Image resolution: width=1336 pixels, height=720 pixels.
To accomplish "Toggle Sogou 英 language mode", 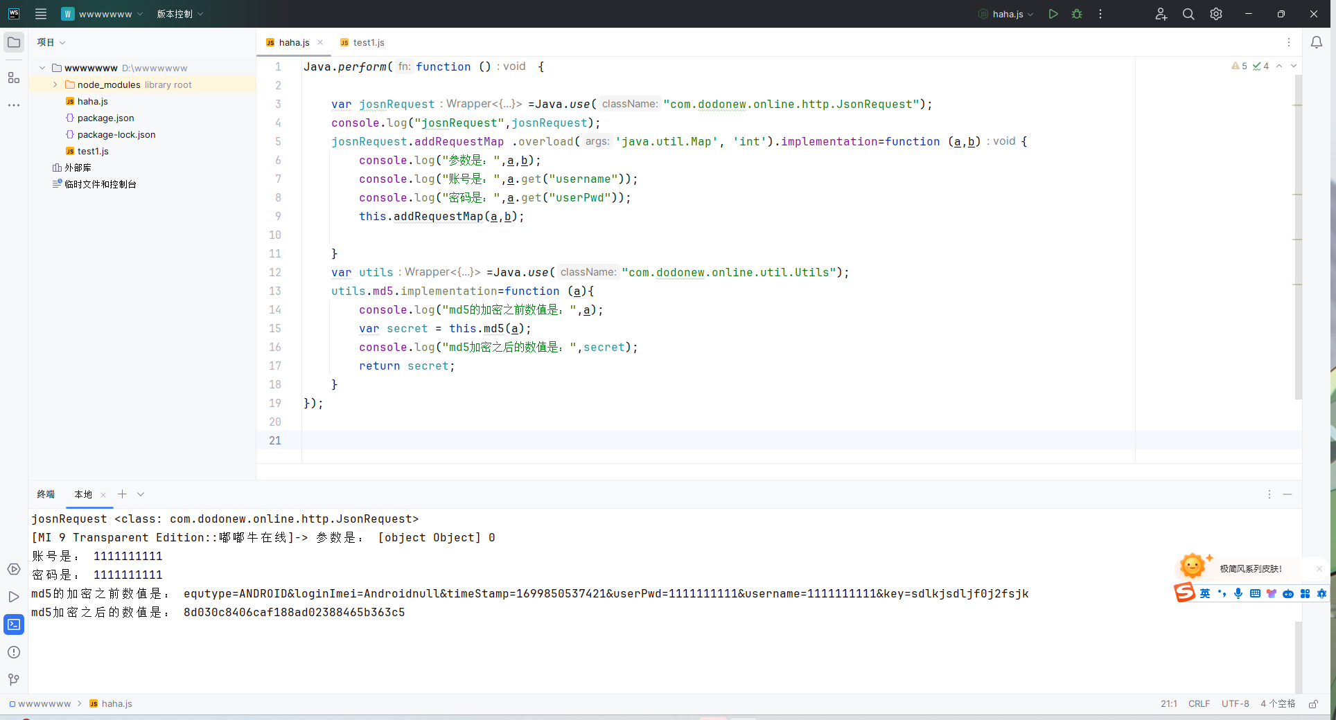I will pyautogui.click(x=1205, y=593).
